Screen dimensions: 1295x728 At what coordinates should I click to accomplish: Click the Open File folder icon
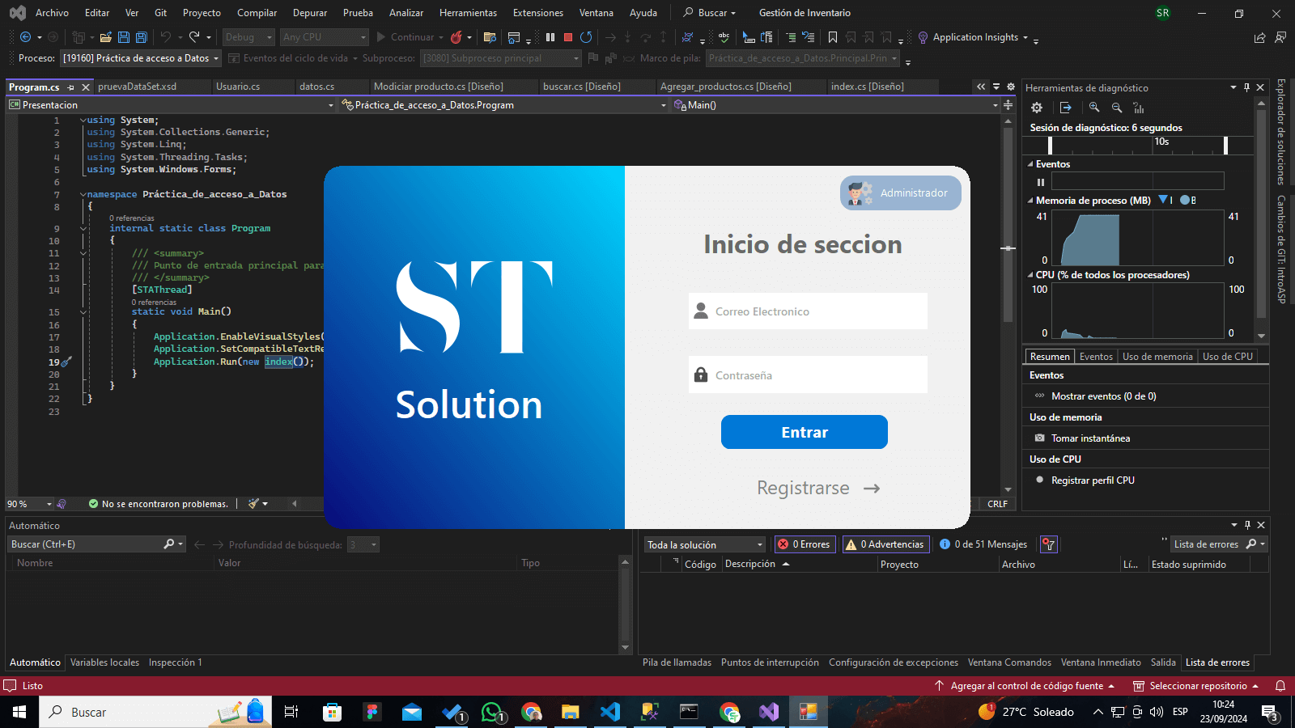point(106,37)
